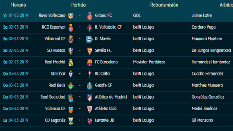This screenshot has height=131, width=233.
Task: Click the Horario column header
Action: 19,5
